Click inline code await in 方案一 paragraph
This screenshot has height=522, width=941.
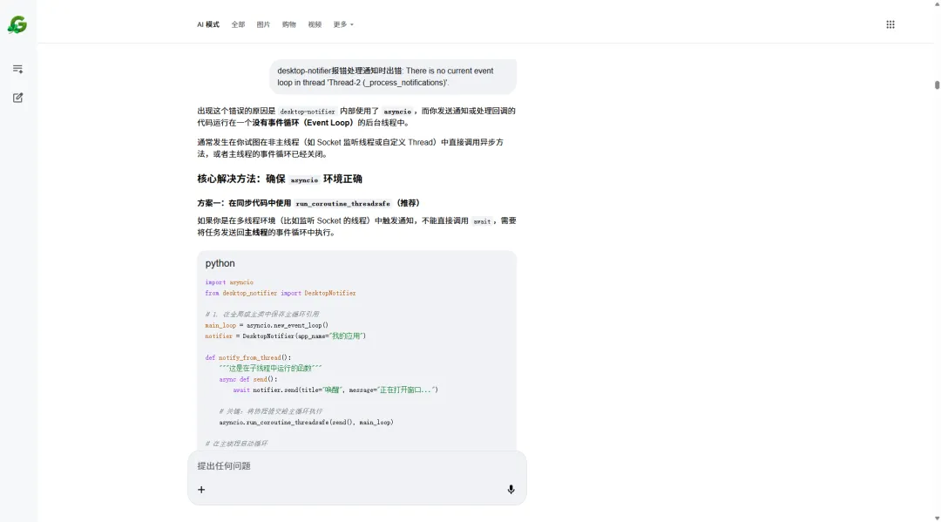pos(482,221)
